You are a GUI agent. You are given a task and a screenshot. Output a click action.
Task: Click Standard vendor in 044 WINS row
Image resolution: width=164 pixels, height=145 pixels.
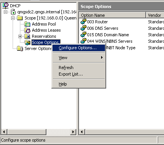(156, 41)
